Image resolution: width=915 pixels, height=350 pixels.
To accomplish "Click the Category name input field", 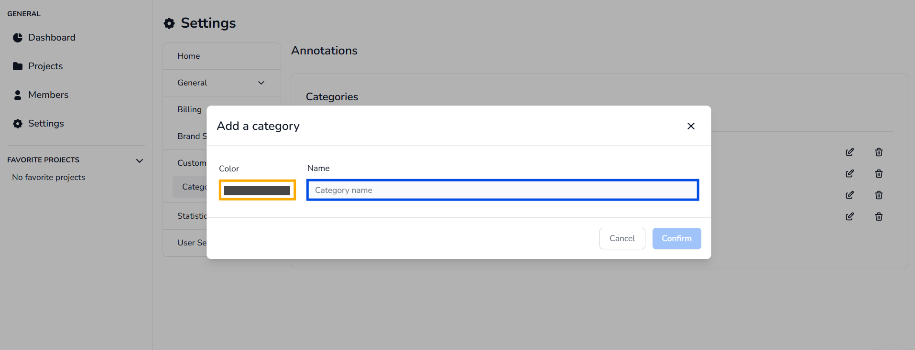I will 502,190.
